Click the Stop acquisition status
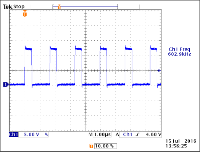The image size is (200, 152). coord(19,6)
